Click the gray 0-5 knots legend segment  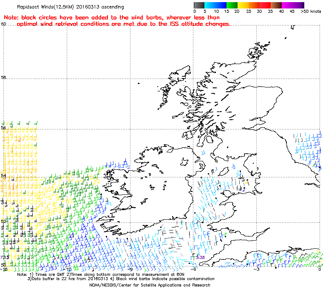(x=199, y=5)
